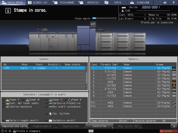Toggle the Cestino bucatura indicator
The image size is (178, 133).
4,107
